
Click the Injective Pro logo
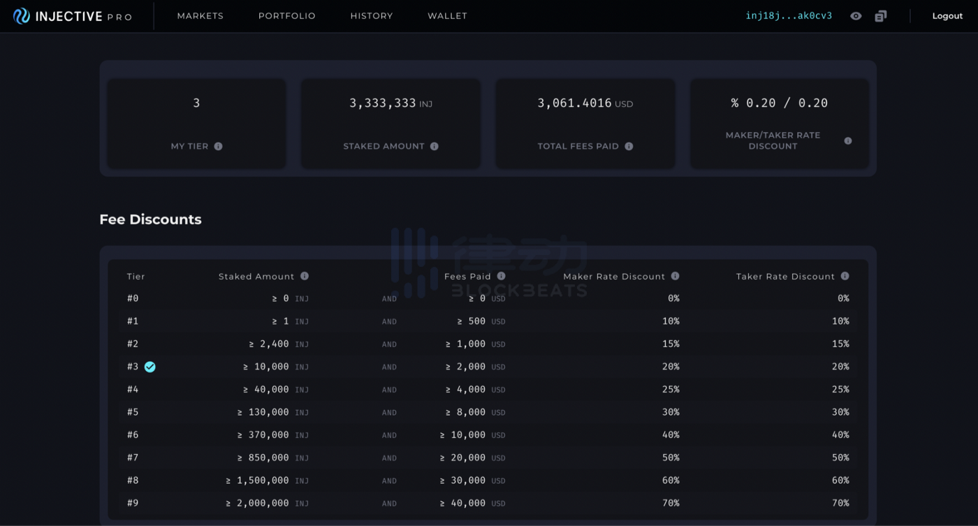tap(73, 16)
